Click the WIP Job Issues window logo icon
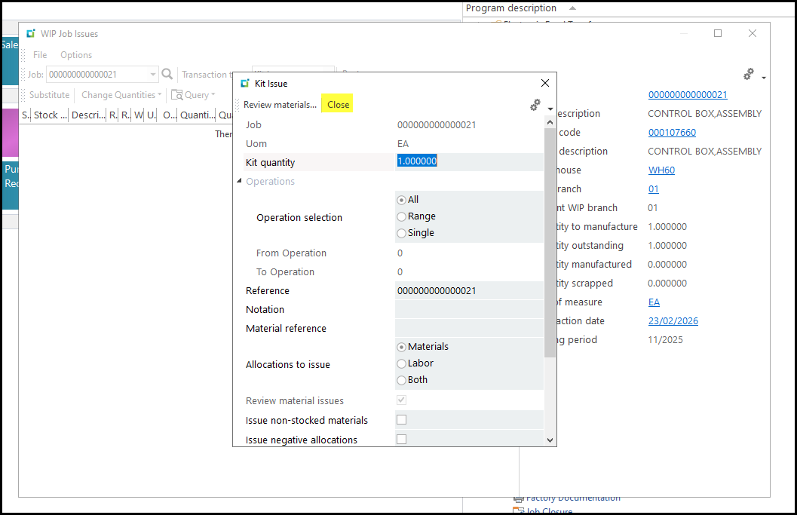 click(31, 34)
